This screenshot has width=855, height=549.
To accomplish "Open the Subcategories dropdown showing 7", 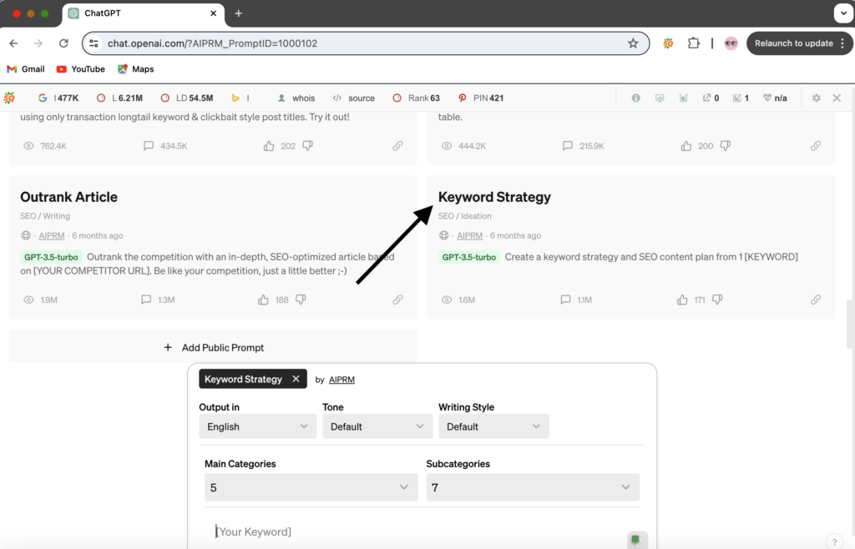I will (532, 487).
